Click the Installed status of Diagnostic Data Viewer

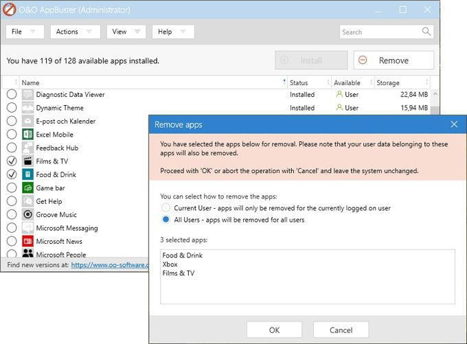click(302, 95)
